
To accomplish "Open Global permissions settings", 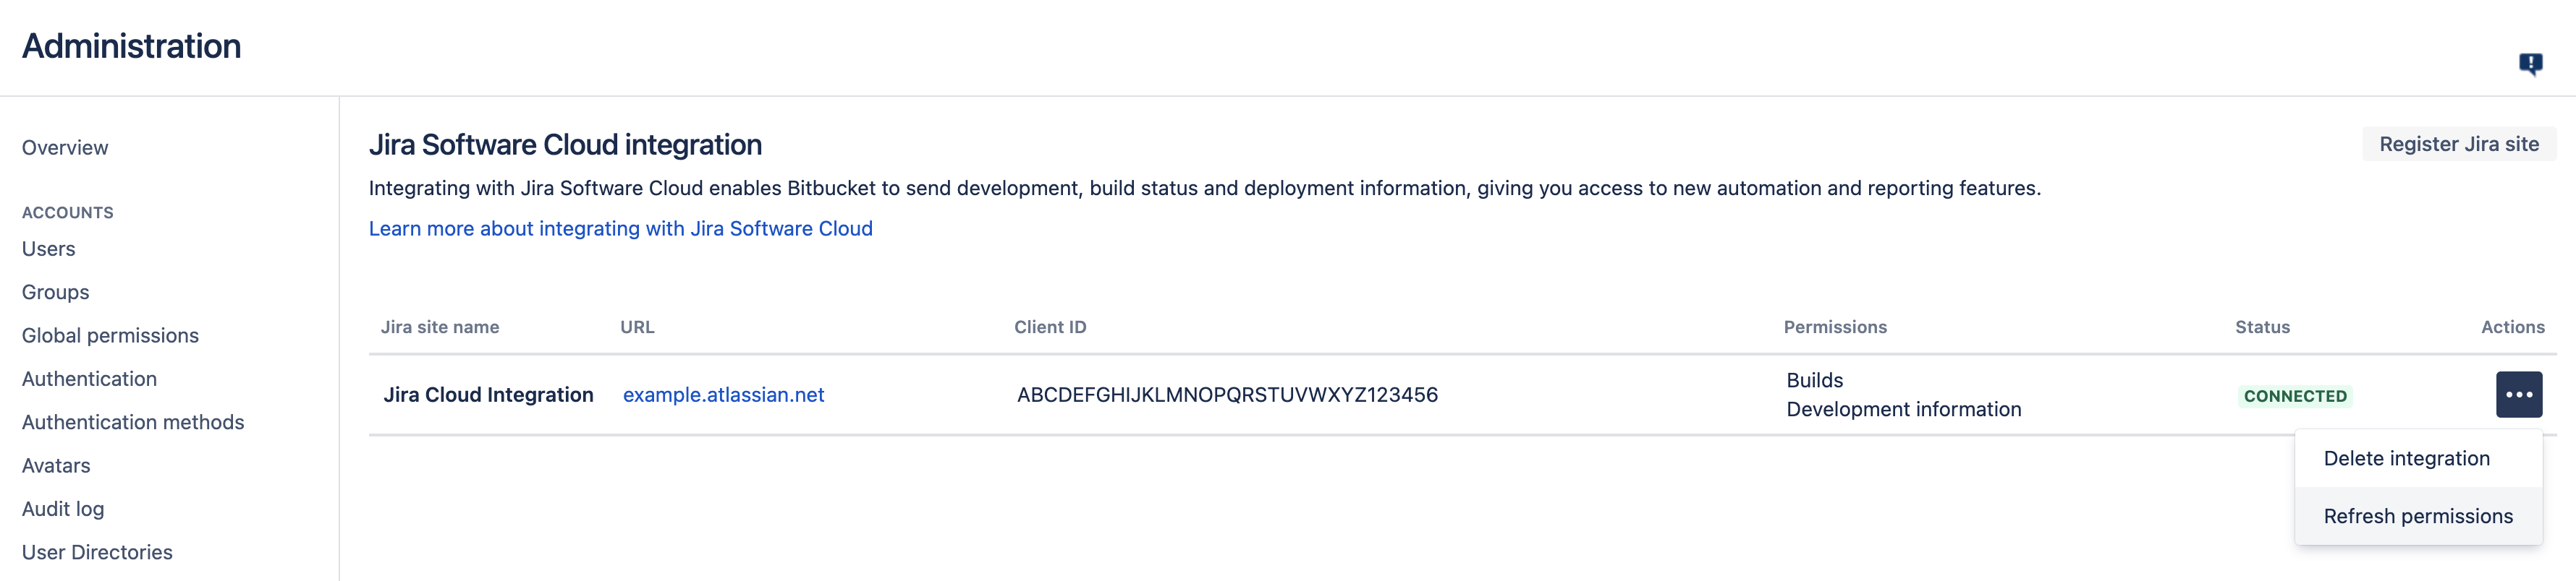I will 110,335.
